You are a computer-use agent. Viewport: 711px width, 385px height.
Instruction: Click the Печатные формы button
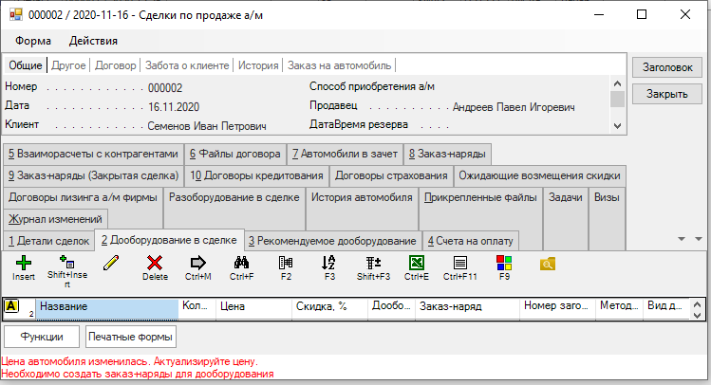pyautogui.click(x=130, y=337)
